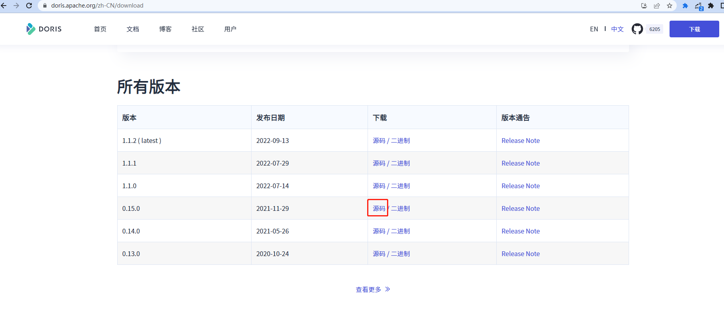Click the DORIS logo
Viewport: 724px width, 324px height.
point(44,29)
